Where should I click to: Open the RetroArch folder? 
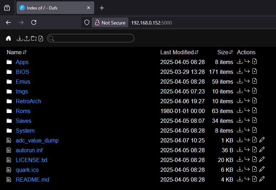(28, 101)
